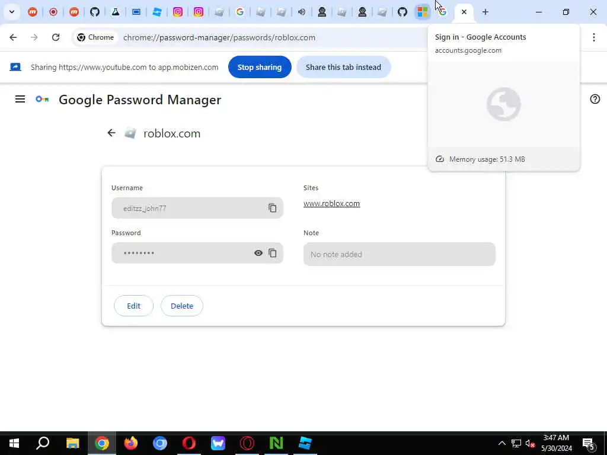Open Roblox Studio from the taskbar
Viewport: 607px width, 455px height.
click(x=305, y=443)
